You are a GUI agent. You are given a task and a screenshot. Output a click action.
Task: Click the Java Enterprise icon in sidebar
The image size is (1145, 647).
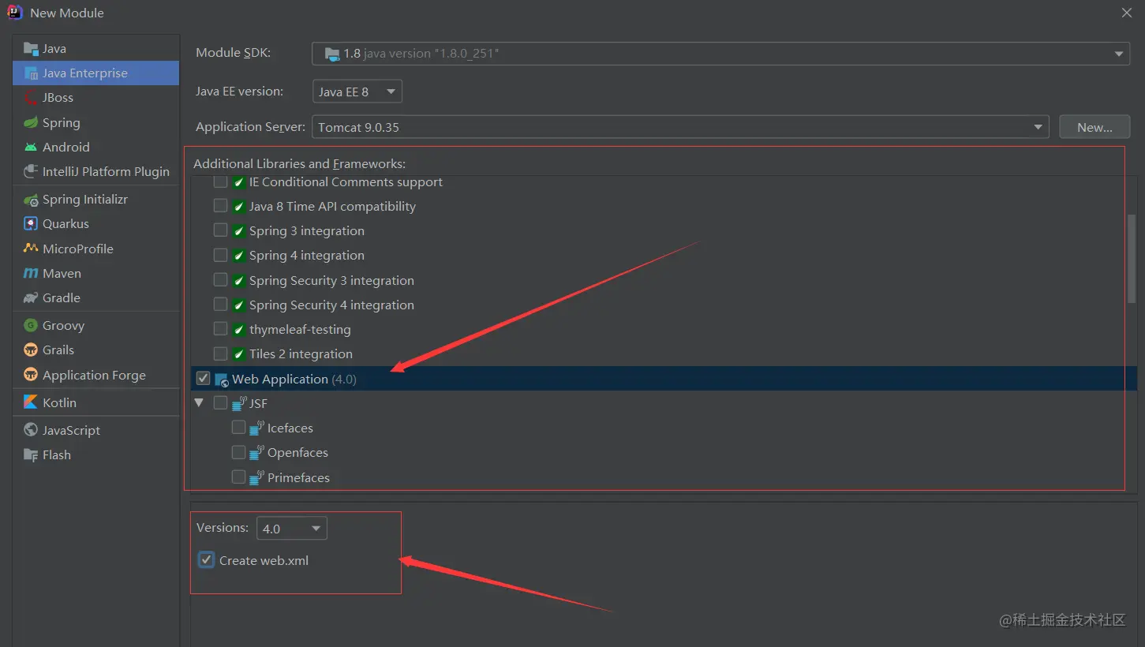click(x=31, y=73)
